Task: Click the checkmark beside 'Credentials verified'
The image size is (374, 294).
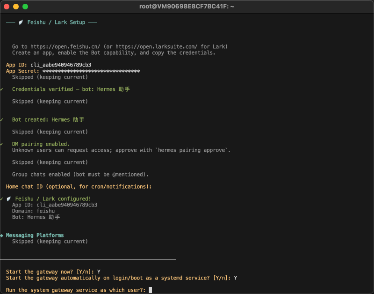Action: (x=2, y=89)
